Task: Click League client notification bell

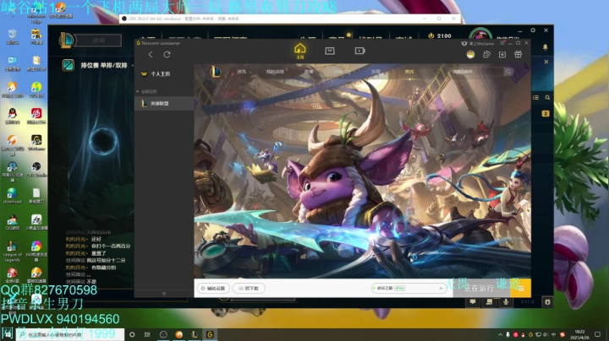Action: [546, 47]
